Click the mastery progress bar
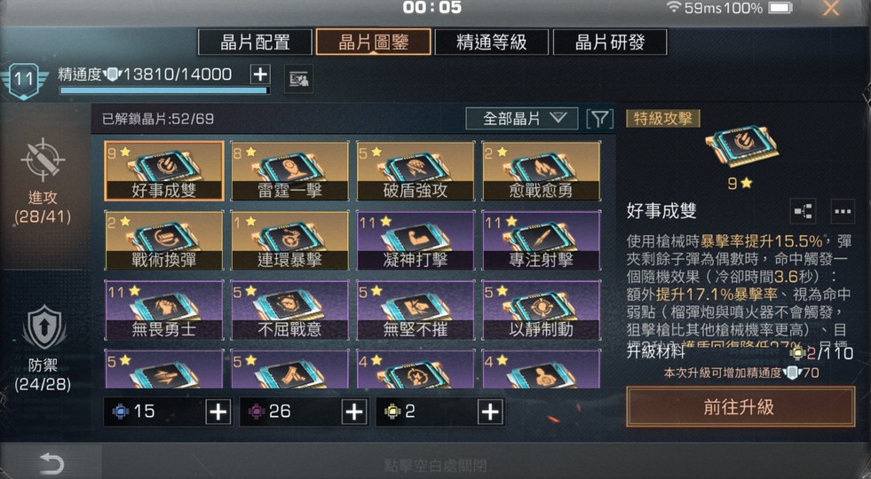Screen dimensions: 871x479 click(x=164, y=90)
